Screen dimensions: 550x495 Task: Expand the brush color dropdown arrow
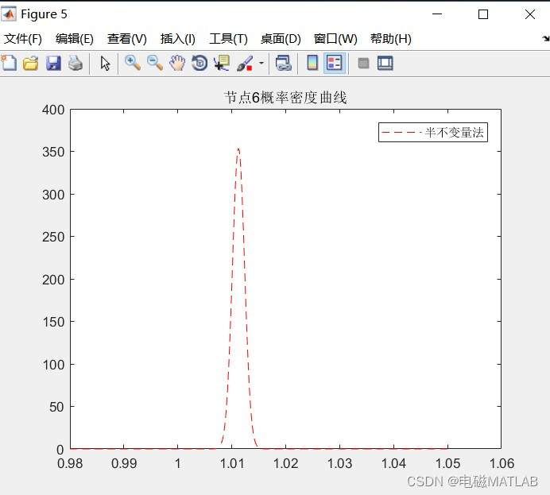261,64
